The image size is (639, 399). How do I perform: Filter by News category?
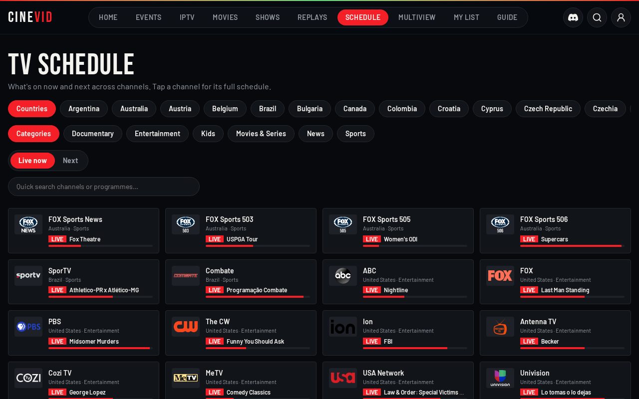[x=316, y=134]
